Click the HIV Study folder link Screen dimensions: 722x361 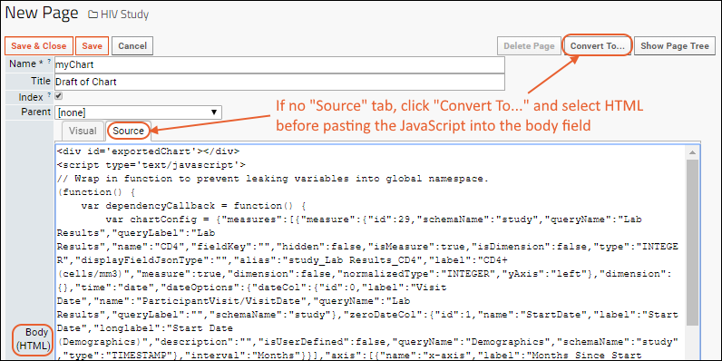tap(124, 15)
